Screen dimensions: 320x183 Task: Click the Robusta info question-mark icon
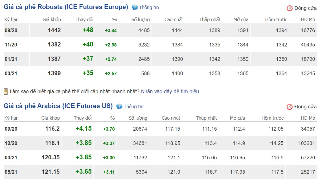[135, 7]
